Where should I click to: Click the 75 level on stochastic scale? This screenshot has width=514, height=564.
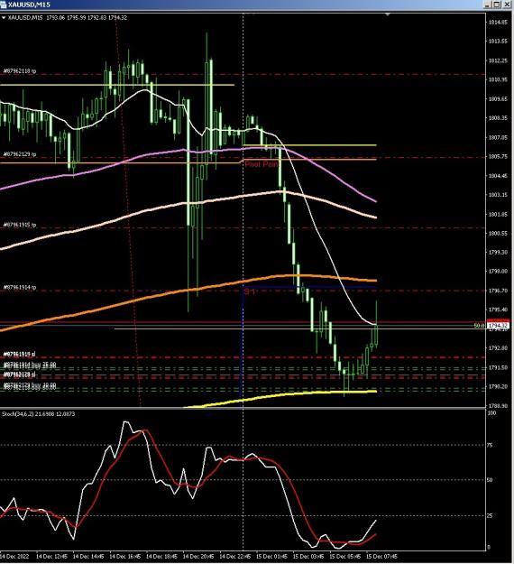coord(490,445)
